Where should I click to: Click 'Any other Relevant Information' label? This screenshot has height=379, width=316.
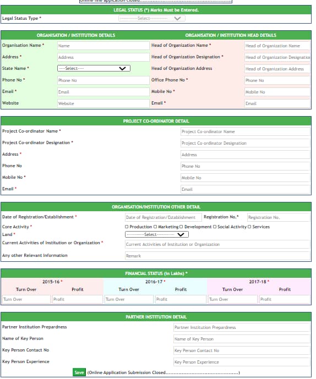[x=35, y=255]
